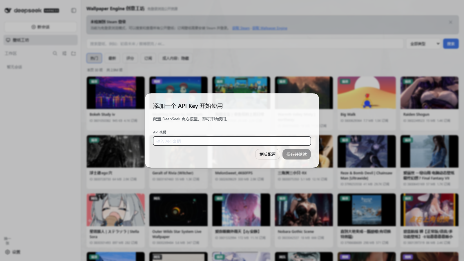This screenshot has width=464, height=261.
Task: Follow the first Steam link in banner
Action: (241, 28)
